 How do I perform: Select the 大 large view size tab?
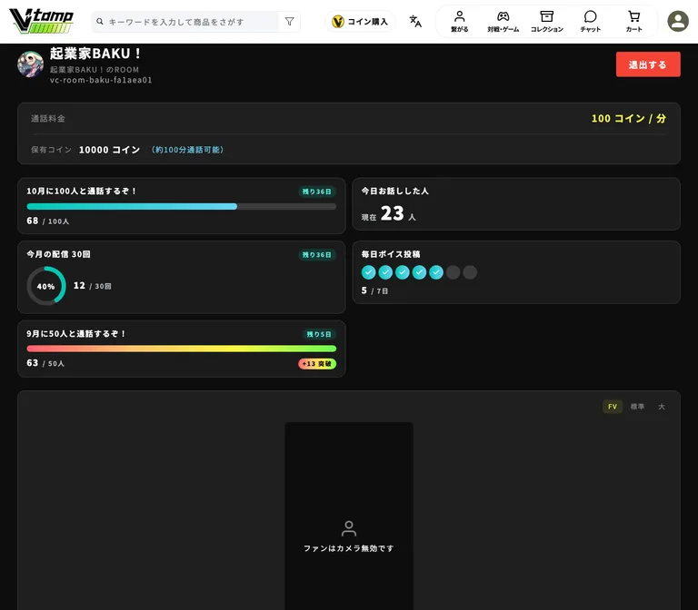tap(662, 407)
